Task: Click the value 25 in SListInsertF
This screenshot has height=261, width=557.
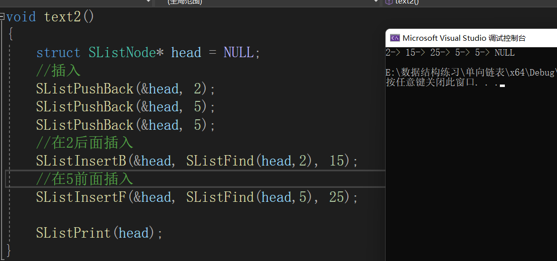Action: 337,197
